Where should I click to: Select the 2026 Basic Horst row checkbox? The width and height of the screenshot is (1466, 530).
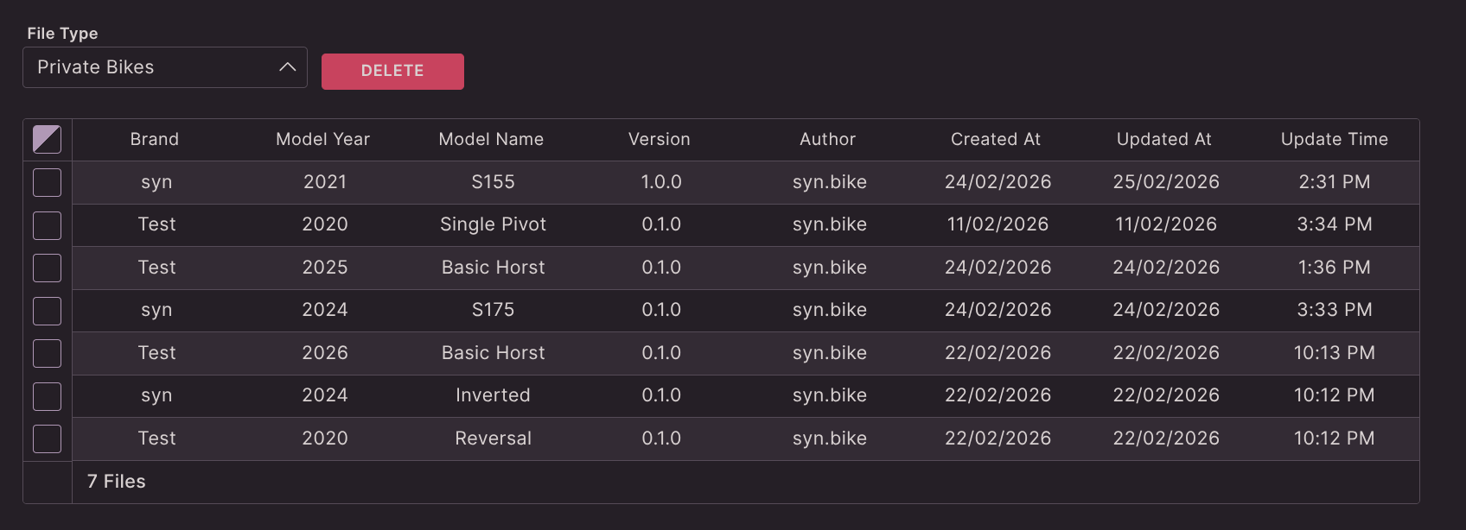[47, 353]
